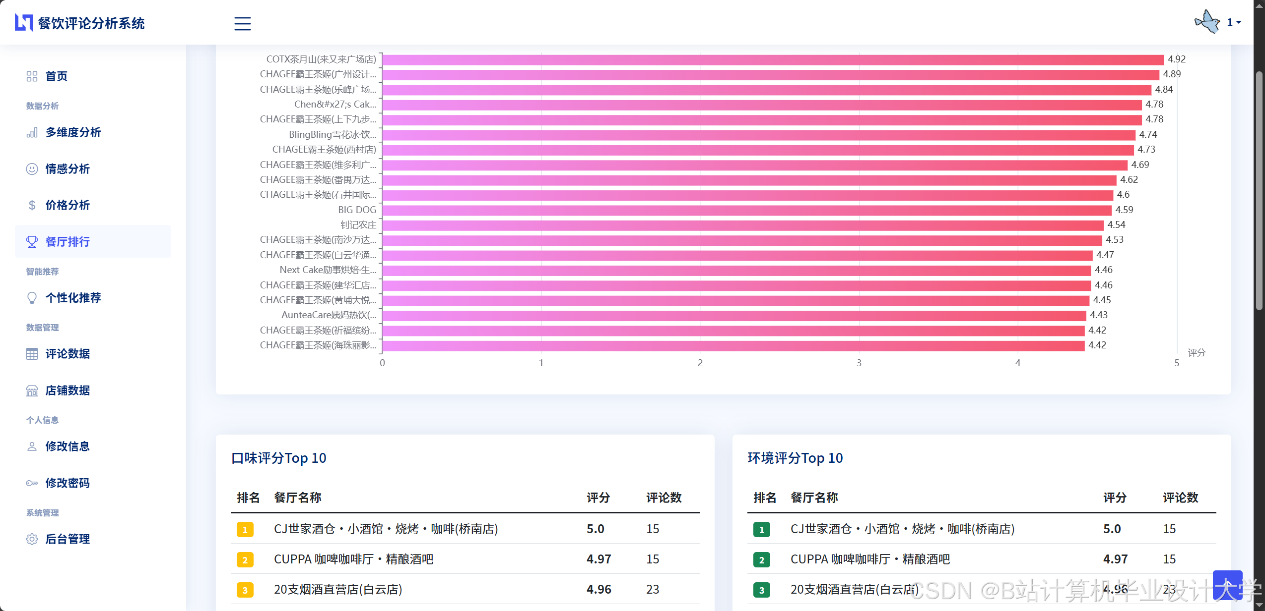Click the key icon for 修改密码
The image size is (1265, 611).
(32, 483)
